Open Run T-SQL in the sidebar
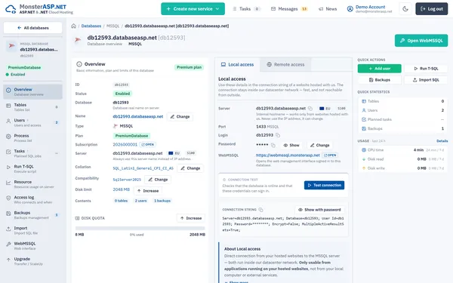This screenshot has width=453, height=283. (x=32, y=168)
